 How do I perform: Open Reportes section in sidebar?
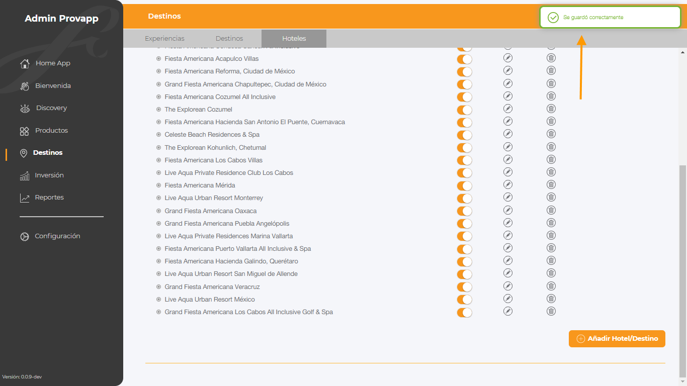[41, 198]
